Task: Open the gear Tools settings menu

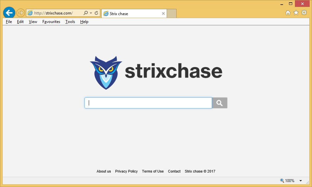Action: coord(304,13)
